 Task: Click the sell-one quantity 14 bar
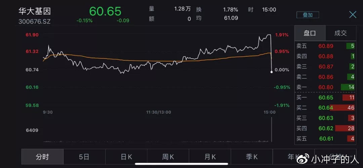click(x=348, y=87)
